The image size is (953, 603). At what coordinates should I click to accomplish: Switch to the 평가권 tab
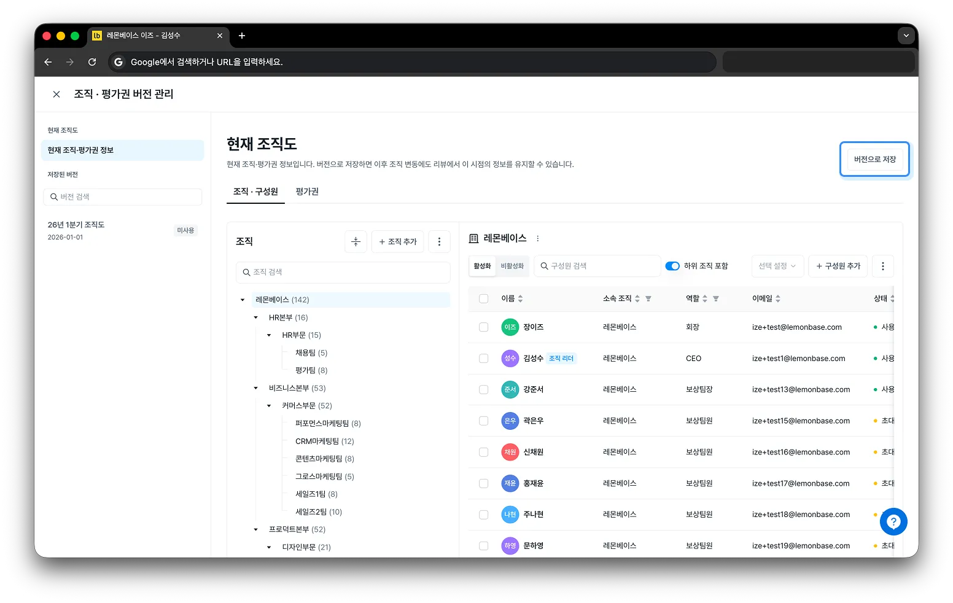point(307,192)
